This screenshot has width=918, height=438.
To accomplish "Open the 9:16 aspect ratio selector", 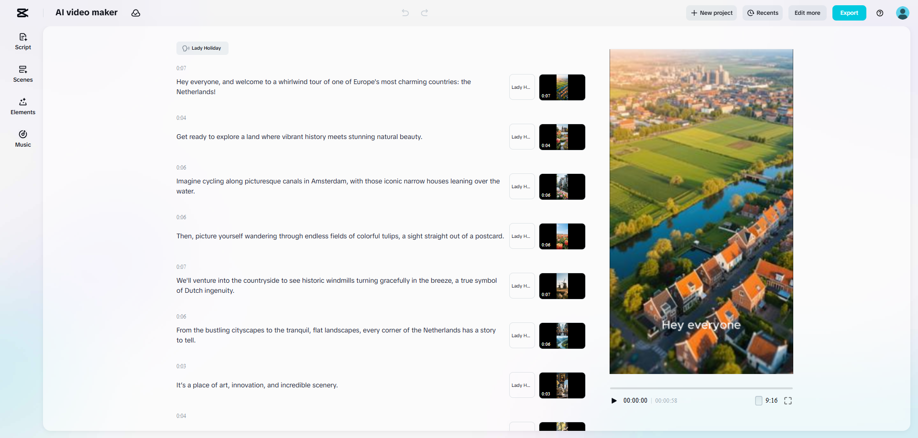I will pos(766,401).
